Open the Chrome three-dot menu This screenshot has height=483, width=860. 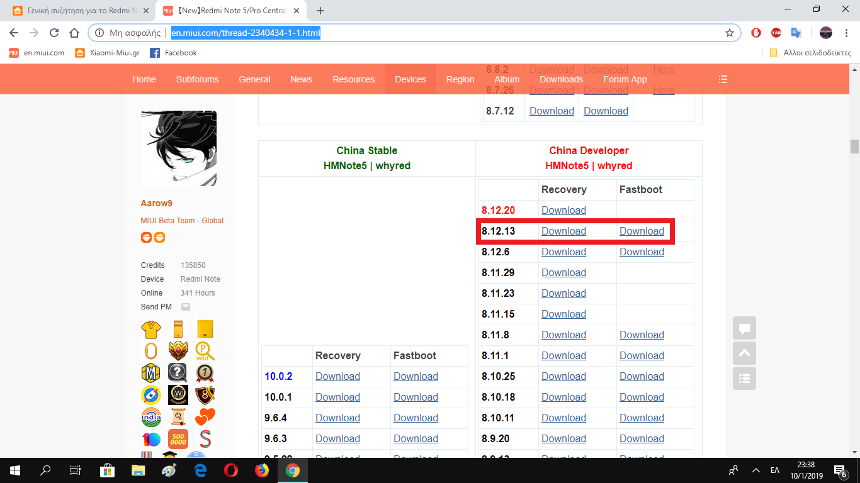pyautogui.click(x=847, y=33)
